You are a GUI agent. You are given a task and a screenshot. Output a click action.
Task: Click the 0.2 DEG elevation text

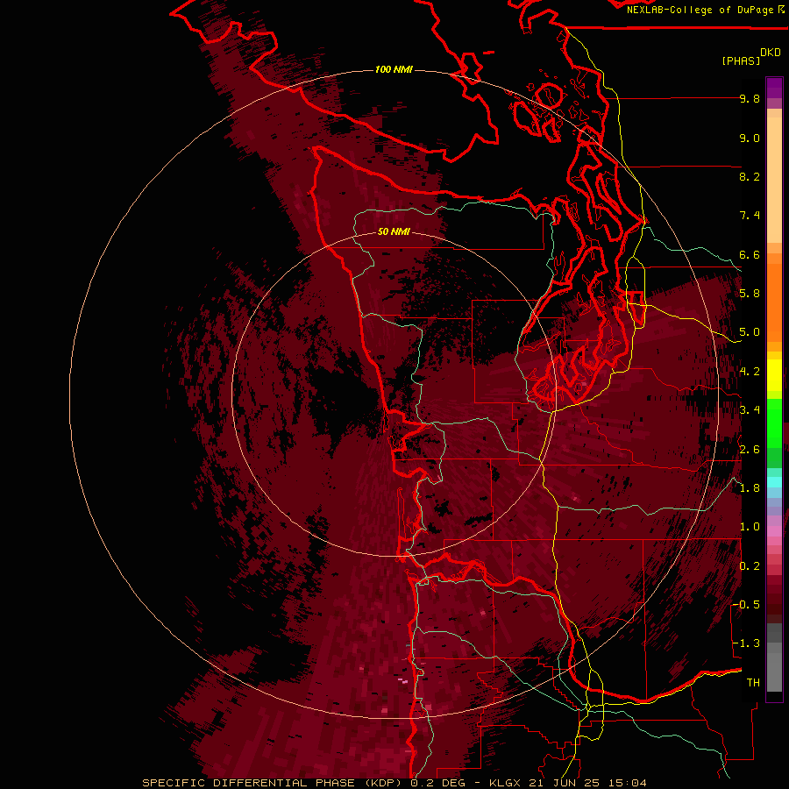click(x=437, y=783)
